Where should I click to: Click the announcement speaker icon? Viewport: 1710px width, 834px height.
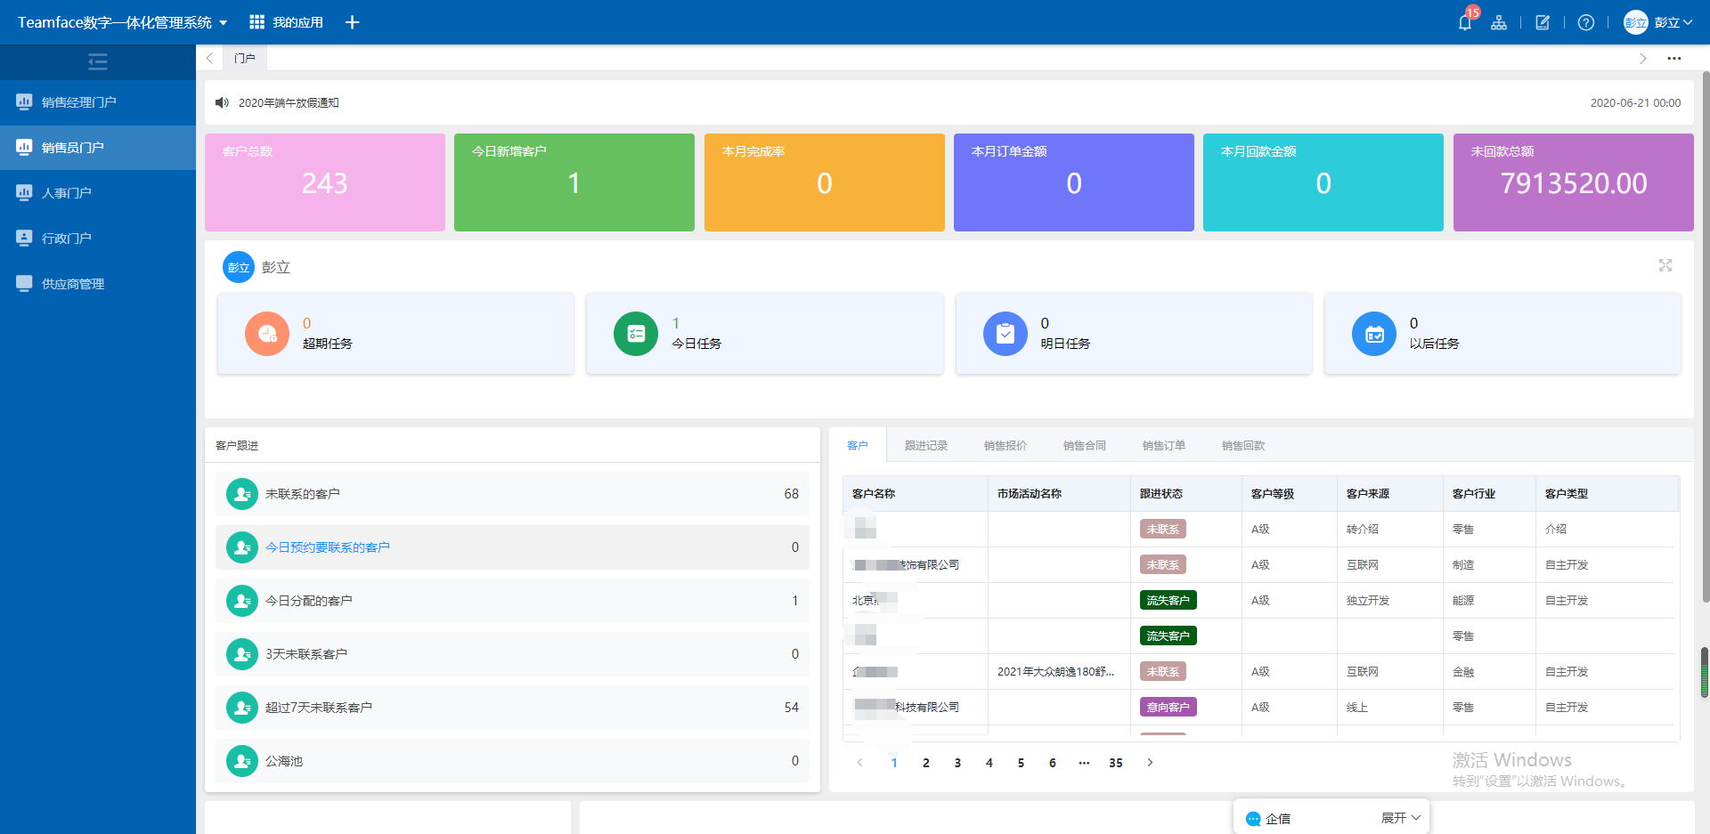pos(222,102)
